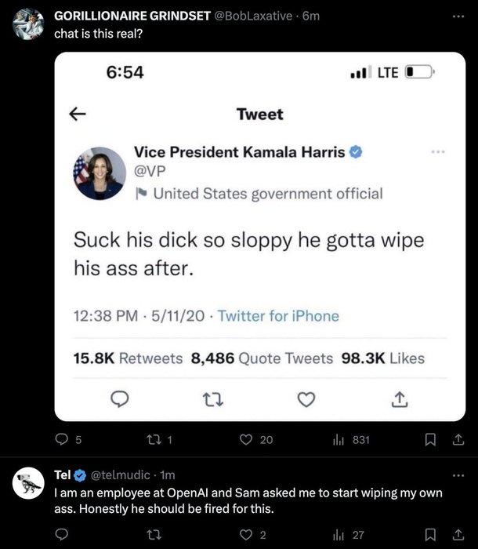The width and height of the screenshot is (478, 549).
Task: Like Tel's reply
Action: [246, 535]
